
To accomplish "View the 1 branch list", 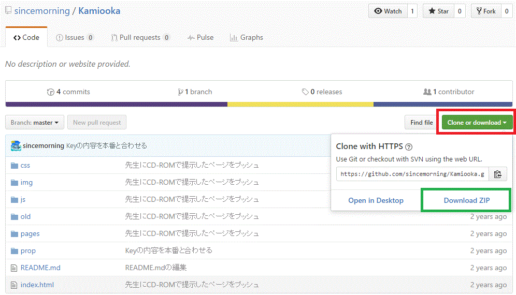I will (195, 92).
